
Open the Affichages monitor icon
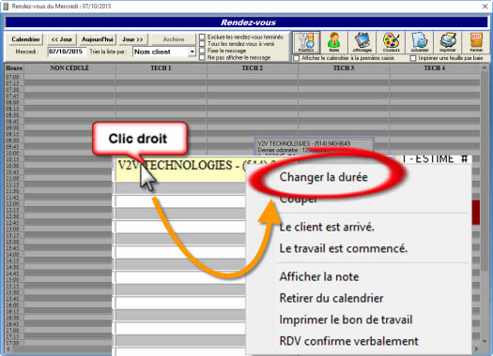point(362,42)
